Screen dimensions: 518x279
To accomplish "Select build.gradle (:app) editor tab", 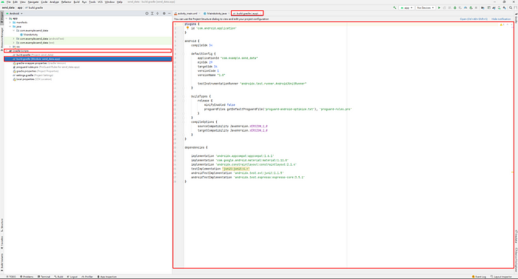I will (247, 13).
